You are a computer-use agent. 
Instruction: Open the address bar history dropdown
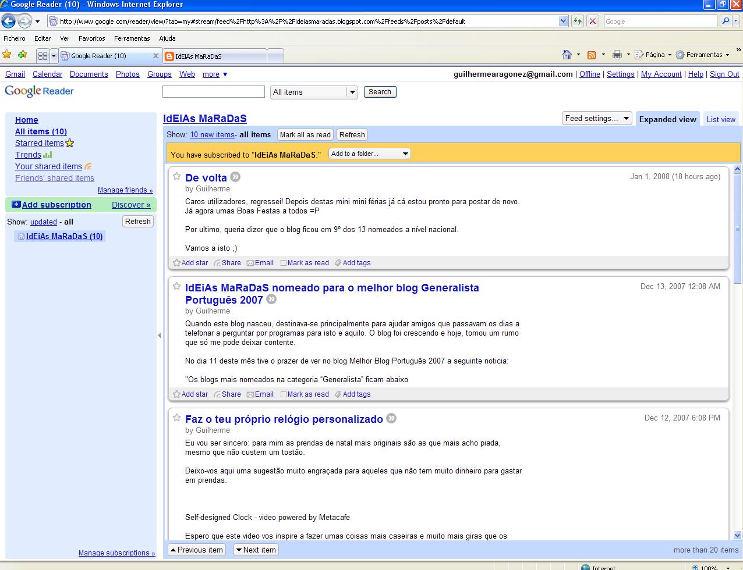pos(563,21)
